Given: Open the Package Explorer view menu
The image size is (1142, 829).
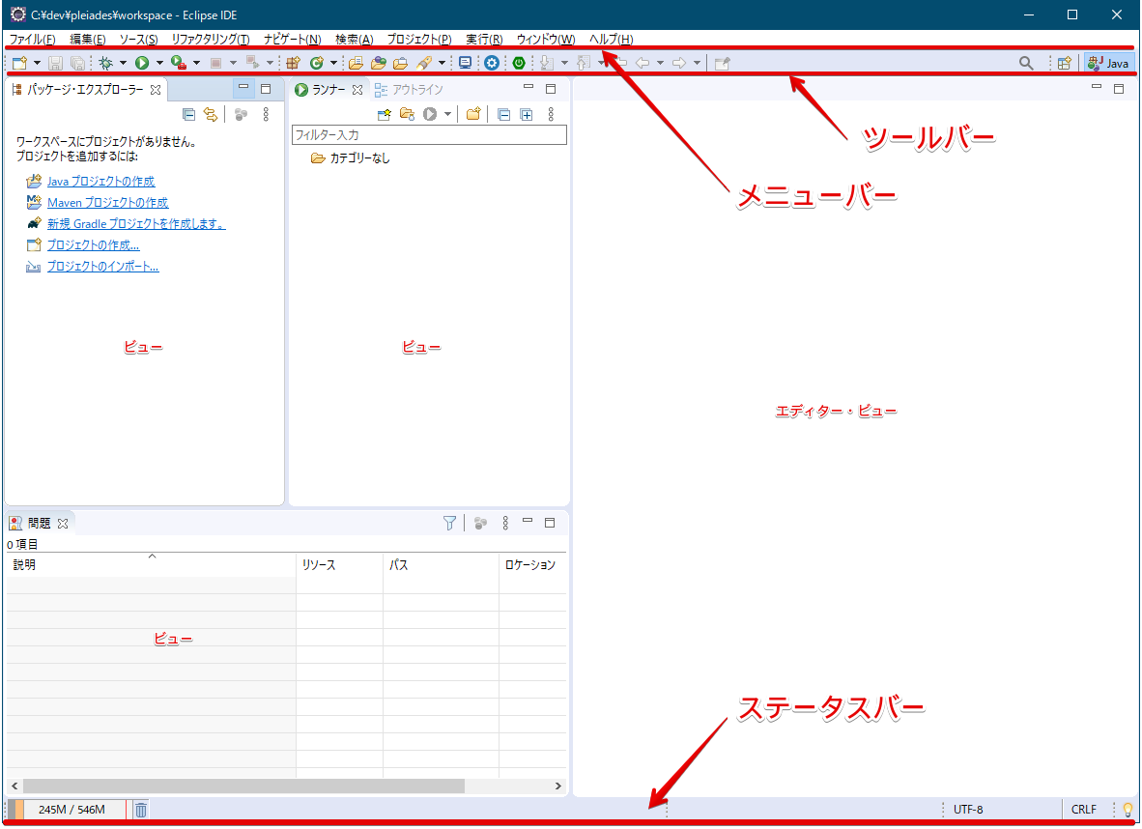Looking at the screenshot, I should tap(266, 114).
